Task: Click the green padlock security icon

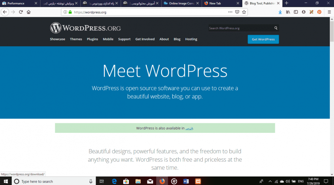Action: [x=70, y=12]
